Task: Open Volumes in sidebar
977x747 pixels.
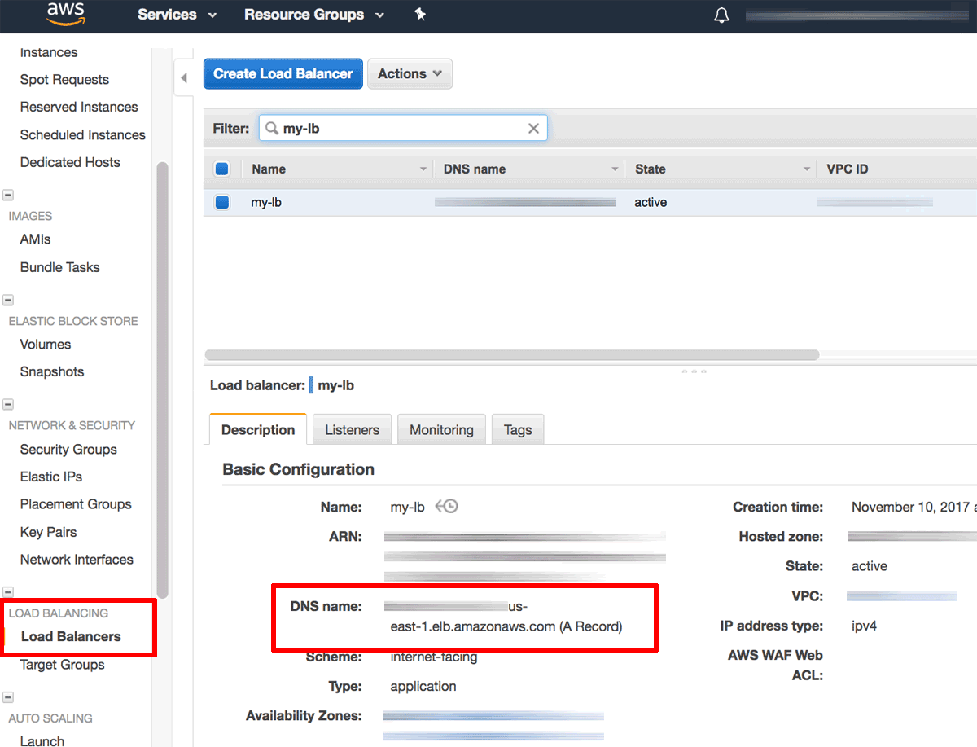Action: click(46, 344)
